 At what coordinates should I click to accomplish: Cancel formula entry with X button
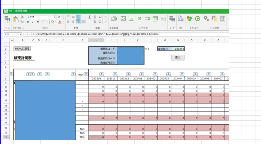25,35
